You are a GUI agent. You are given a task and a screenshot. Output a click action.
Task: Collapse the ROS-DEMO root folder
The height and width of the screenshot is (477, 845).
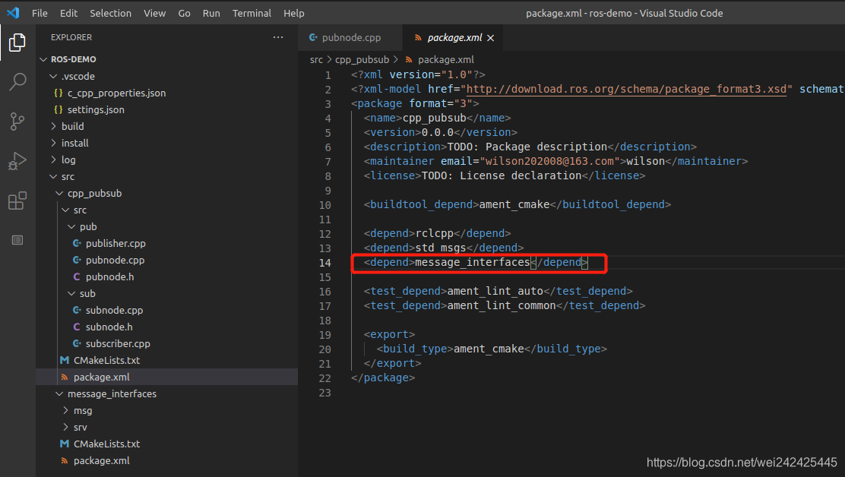point(43,59)
